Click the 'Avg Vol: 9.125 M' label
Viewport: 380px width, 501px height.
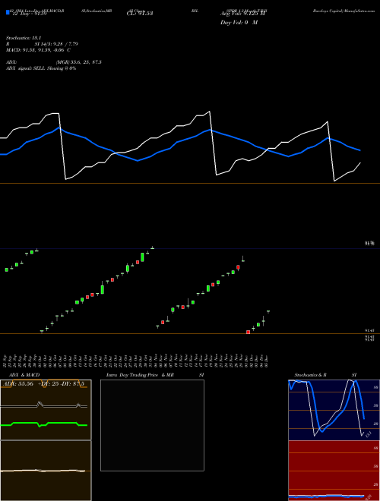[x=242, y=14]
